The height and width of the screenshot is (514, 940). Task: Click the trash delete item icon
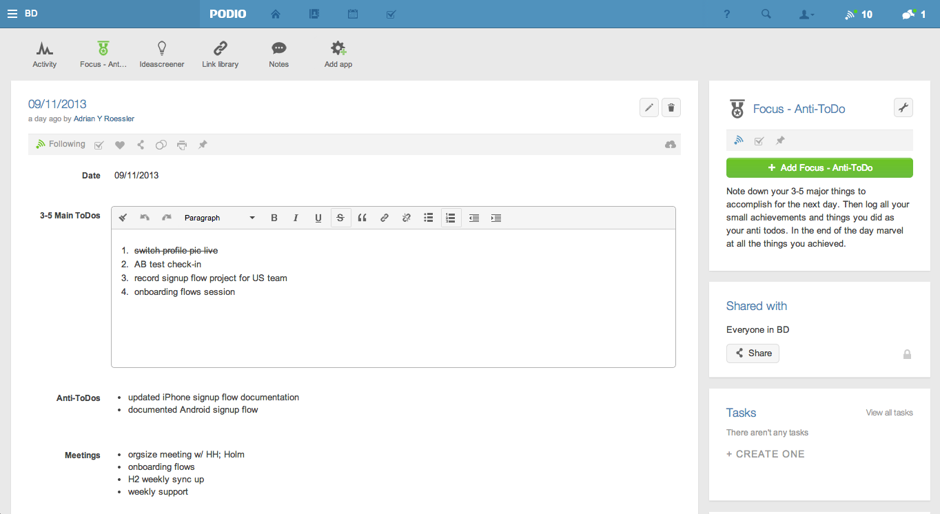click(x=671, y=107)
